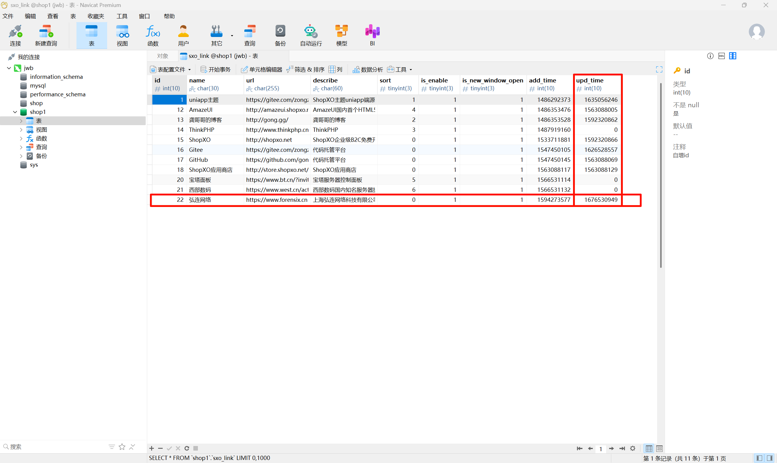Open the 编辑 menu
The width and height of the screenshot is (777, 463).
(x=30, y=16)
